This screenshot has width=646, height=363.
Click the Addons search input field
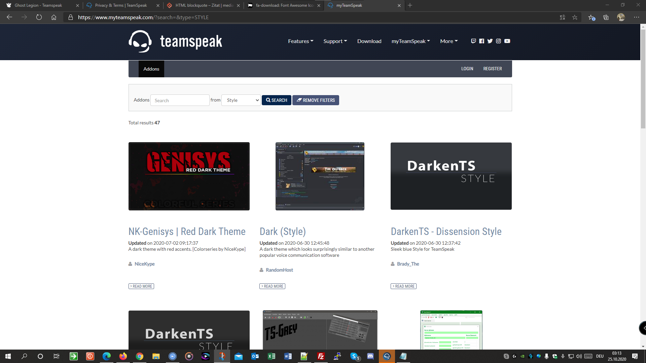(180, 100)
